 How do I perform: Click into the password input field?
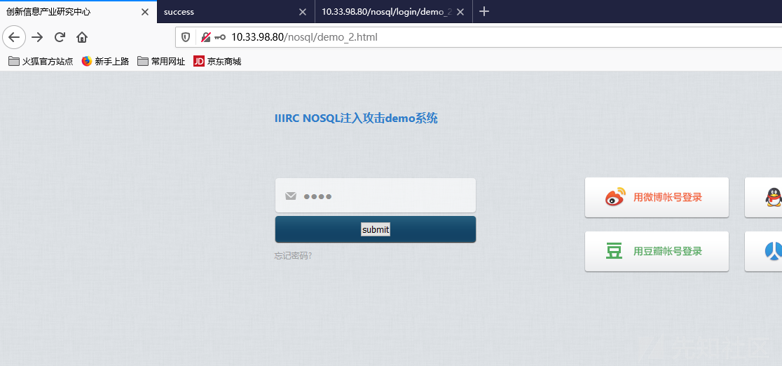tap(385, 196)
